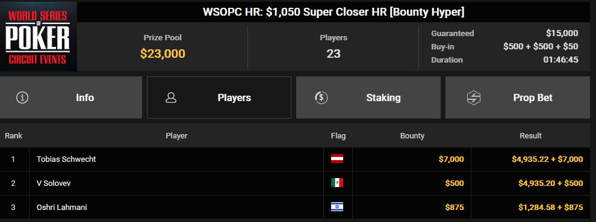596x222 pixels.
Task: Click the Staking dollar icon
Action: (321, 97)
